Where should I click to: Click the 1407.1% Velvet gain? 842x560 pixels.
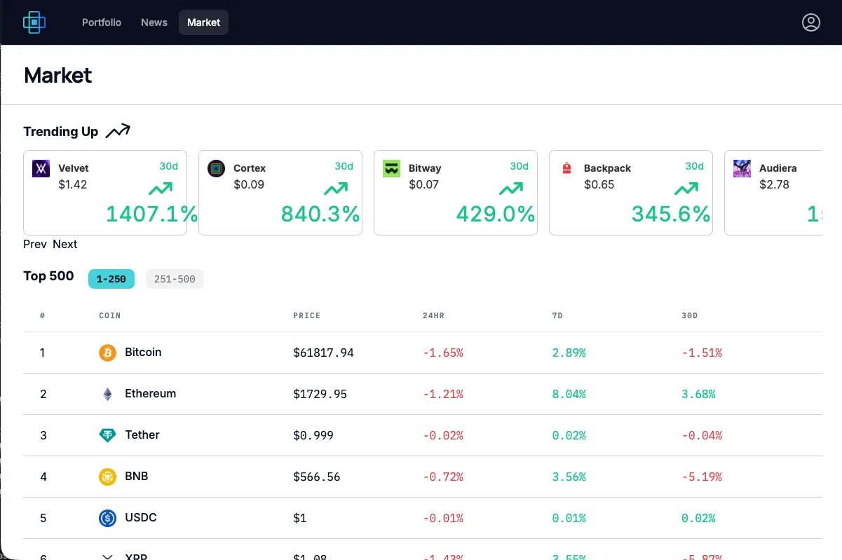pos(151,214)
